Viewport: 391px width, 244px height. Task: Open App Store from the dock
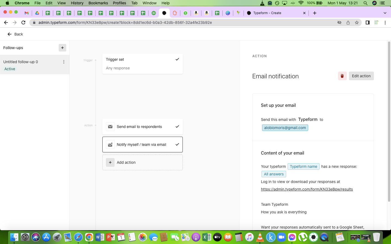click(x=46, y=237)
